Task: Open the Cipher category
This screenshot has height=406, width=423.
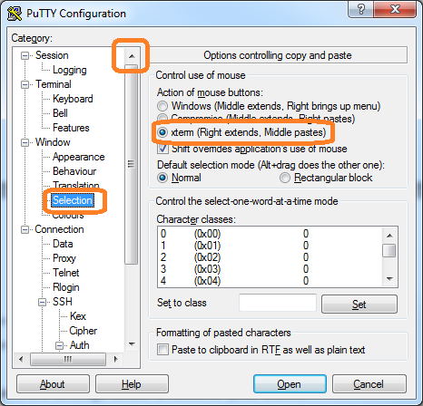Action: pyautogui.click(x=84, y=331)
